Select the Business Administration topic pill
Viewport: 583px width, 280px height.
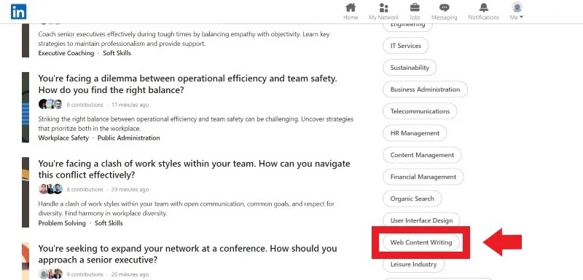tap(425, 89)
